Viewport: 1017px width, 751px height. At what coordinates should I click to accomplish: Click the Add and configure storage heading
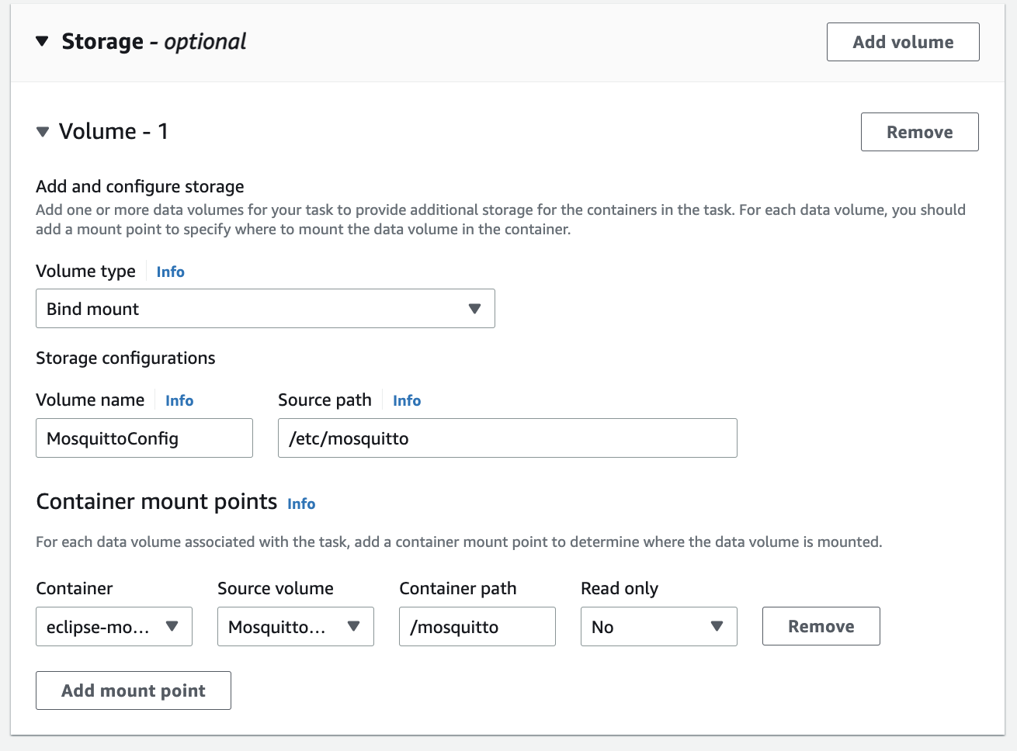(x=140, y=186)
